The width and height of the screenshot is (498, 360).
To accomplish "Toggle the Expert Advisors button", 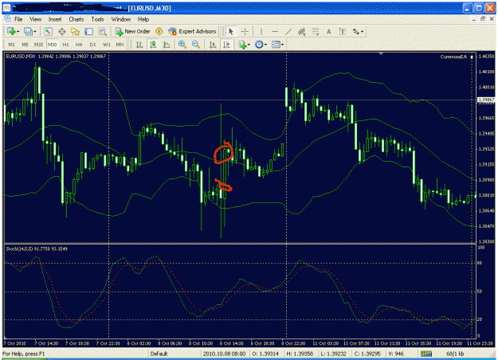I will (x=193, y=31).
